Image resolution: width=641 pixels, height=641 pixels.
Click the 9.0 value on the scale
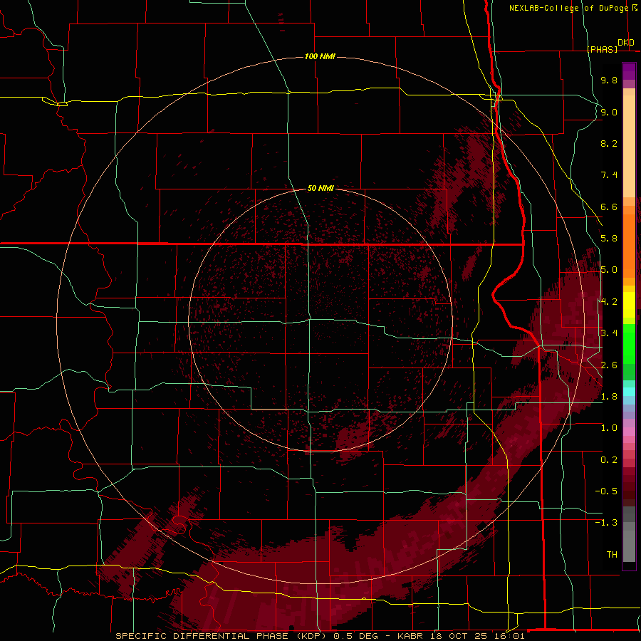609,112
